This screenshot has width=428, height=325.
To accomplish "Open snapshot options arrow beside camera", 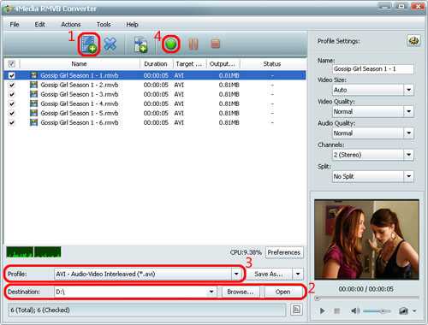I will 414,310.
